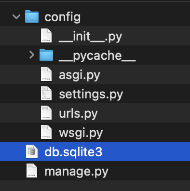Expand the __pycache__ folder chevron
The height and width of the screenshot is (191, 190).
pyautogui.click(x=32, y=55)
